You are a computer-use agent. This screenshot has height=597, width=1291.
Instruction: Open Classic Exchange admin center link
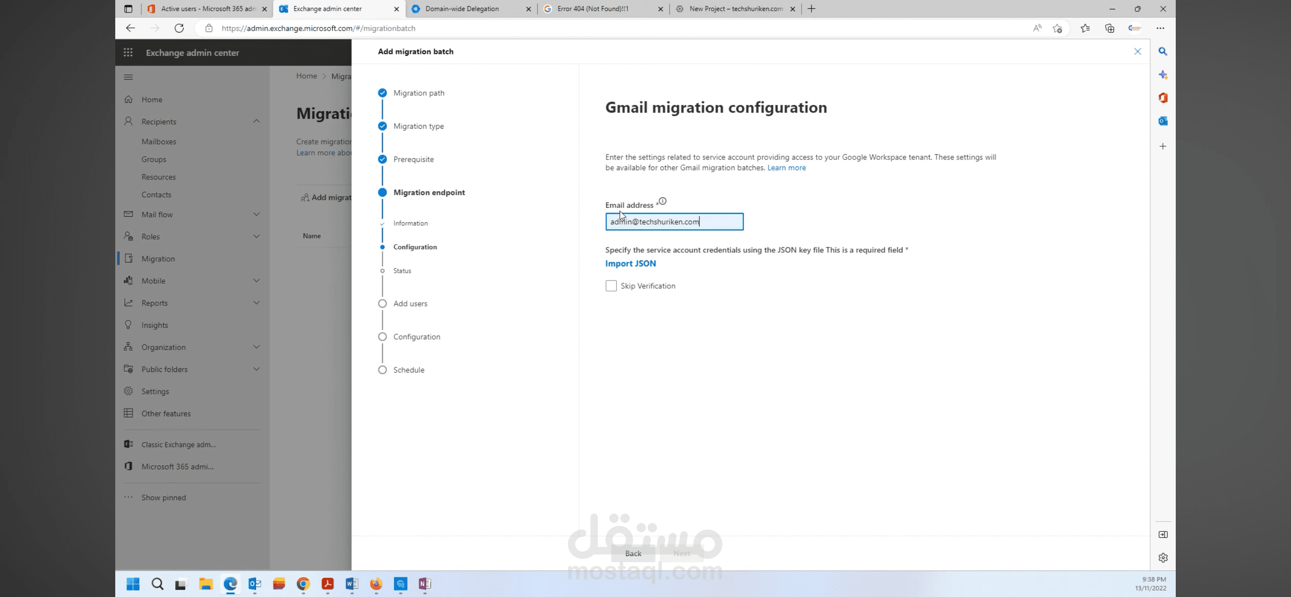tap(178, 444)
